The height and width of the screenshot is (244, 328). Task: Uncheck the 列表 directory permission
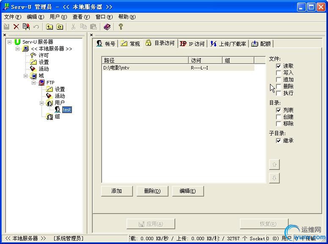[278, 110]
